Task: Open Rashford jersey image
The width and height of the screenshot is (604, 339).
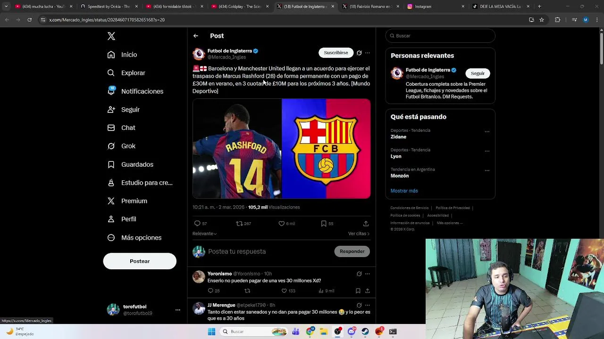Action: pyautogui.click(x=237, y=149)
